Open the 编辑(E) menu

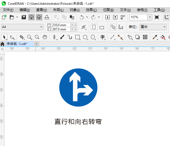(25, 10)
